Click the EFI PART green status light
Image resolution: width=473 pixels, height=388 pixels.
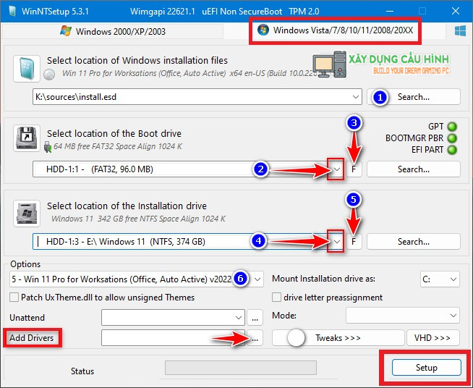pyautogui.click(x=451, y=150)
